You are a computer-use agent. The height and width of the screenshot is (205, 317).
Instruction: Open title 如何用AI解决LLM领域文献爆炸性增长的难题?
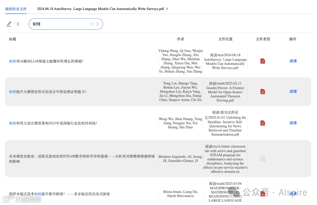click(46, 61)
